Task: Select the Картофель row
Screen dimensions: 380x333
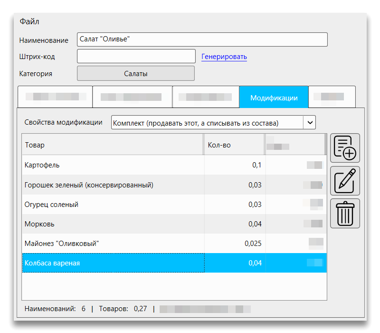Action: pos(113,165)
